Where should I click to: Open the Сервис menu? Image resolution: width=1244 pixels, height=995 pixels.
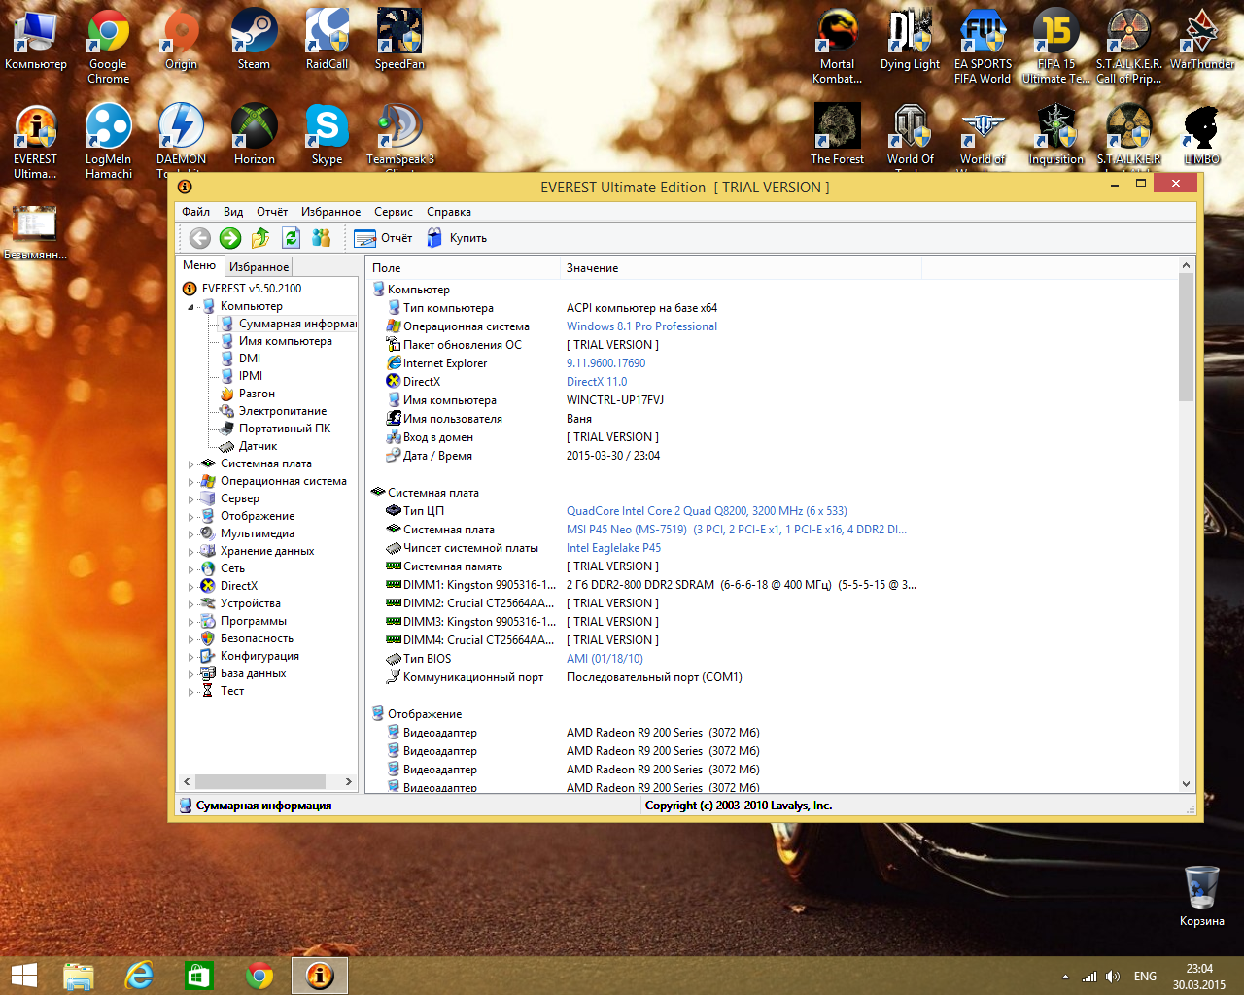click(x=394, y=212)
